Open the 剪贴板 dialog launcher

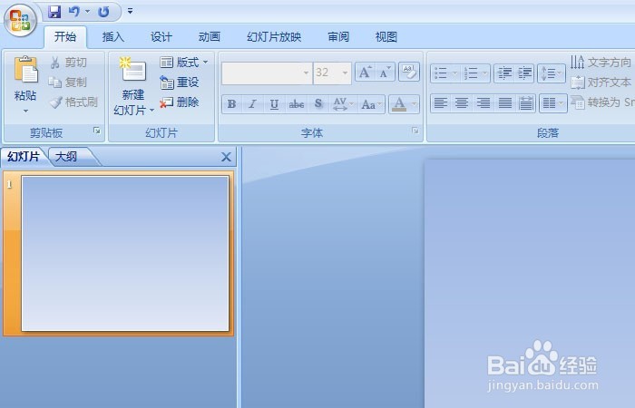[97, 131]
